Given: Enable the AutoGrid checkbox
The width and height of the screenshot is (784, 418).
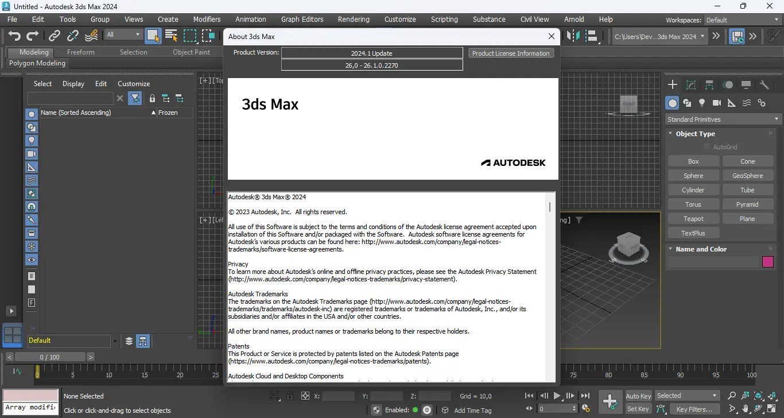Looking at the screenshot, I should [x=707, y=147].
